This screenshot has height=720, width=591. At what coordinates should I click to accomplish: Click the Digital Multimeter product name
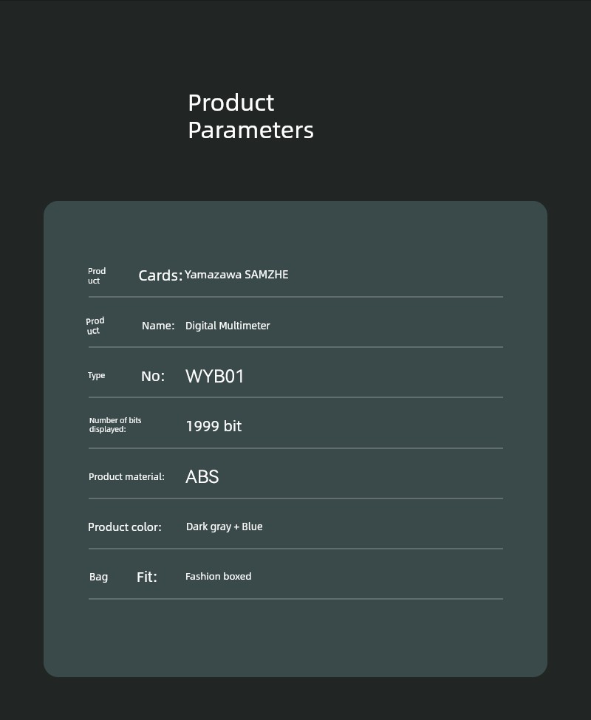click(228, 326)
